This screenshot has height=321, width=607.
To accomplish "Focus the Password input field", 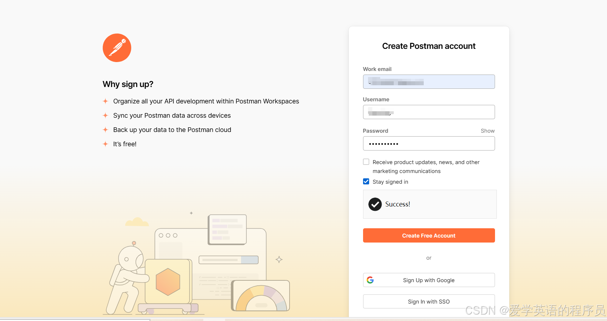I will tap(429, 143).
